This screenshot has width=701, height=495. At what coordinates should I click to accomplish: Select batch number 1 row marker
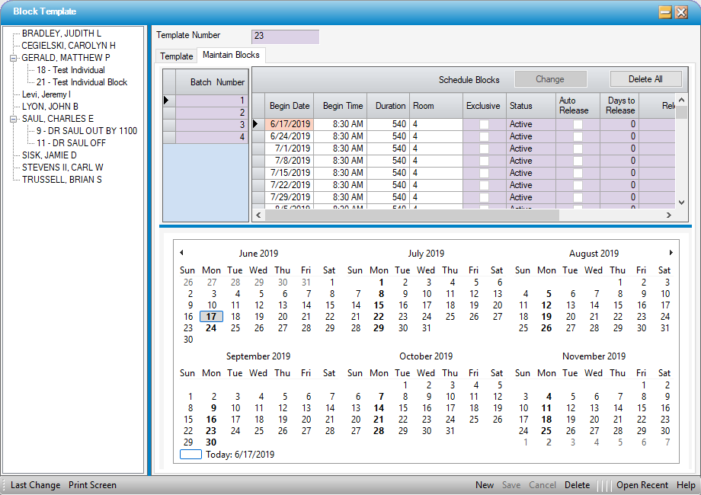click(x=168, y=101)
